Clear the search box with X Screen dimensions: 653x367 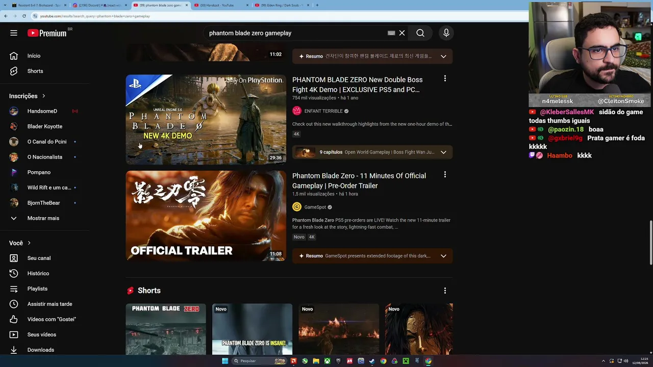click(402, 33)
